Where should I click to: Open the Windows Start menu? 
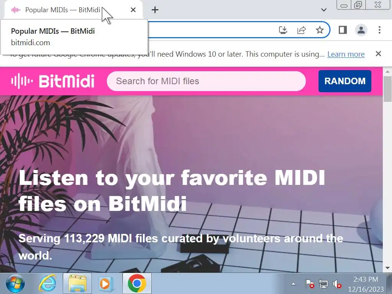(x=15, y=284)
